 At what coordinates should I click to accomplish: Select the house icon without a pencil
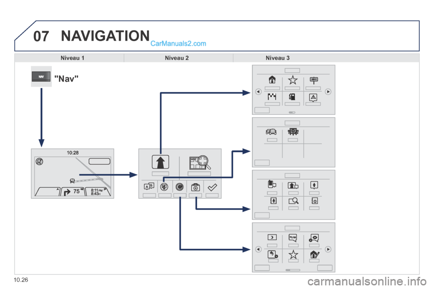272,79
